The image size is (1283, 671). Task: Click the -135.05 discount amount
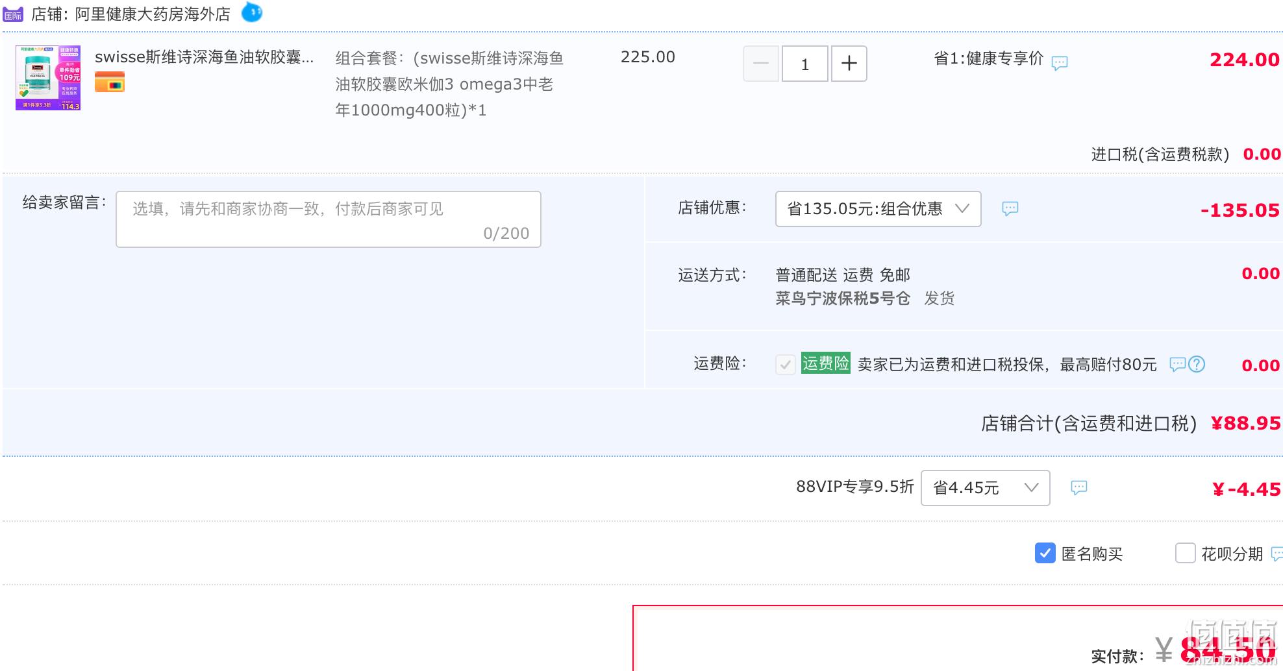tap(1240, 210)
